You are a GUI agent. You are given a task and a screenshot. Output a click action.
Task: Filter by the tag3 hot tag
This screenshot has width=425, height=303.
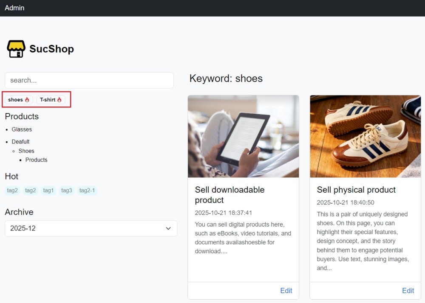click(66, 191)
